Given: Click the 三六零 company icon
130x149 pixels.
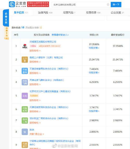Looking at the screenshot, I should (x=25, y=60).
